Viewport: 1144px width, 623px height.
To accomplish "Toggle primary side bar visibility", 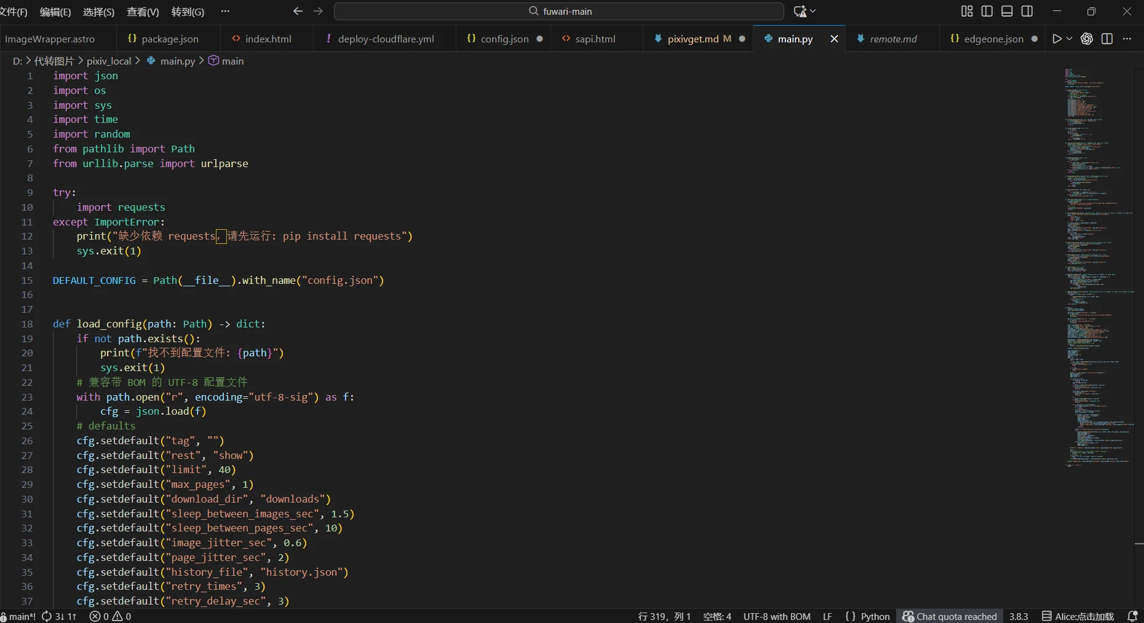I will (987, 11).
